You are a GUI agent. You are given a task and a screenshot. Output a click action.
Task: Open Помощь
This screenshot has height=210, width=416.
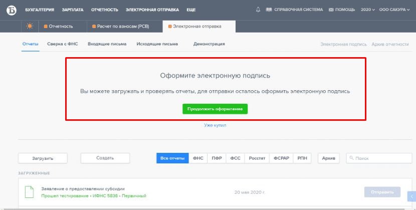click(345, 10)
